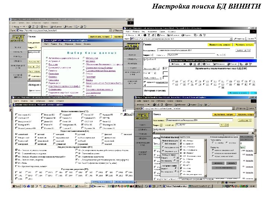Open Сервис menu in output settings window

[x=170, y=101]
